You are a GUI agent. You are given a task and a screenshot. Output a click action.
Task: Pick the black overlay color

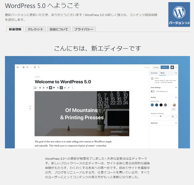[x=161, y=105]
